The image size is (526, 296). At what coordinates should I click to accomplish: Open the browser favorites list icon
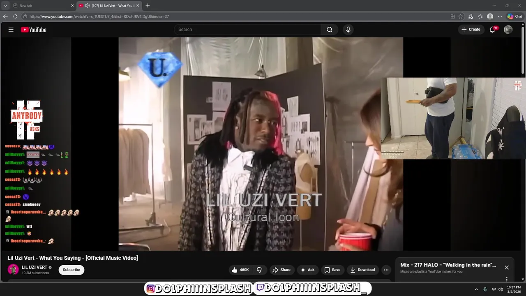pyautogui.click(x=480, y=16)
